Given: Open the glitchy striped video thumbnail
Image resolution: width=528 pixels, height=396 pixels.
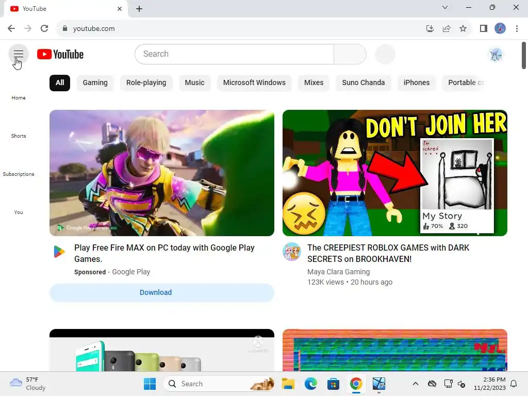Looking at the screenshot, I should tap(394, 350).
